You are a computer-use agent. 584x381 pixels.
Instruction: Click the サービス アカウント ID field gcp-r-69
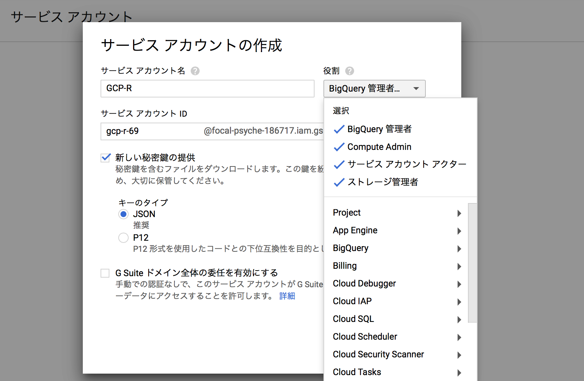coord(212,131)
